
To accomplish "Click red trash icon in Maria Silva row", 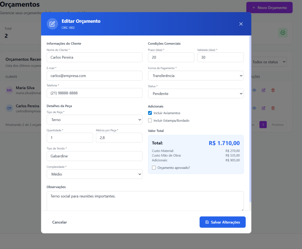I will (273, 90).
